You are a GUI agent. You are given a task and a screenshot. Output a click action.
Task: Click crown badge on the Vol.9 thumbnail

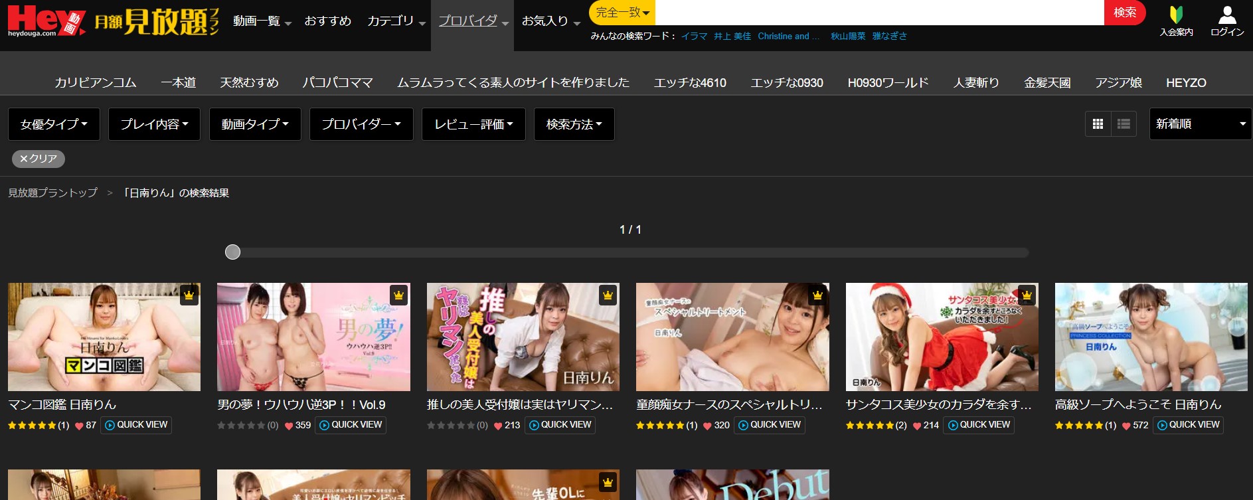(398, 295)
